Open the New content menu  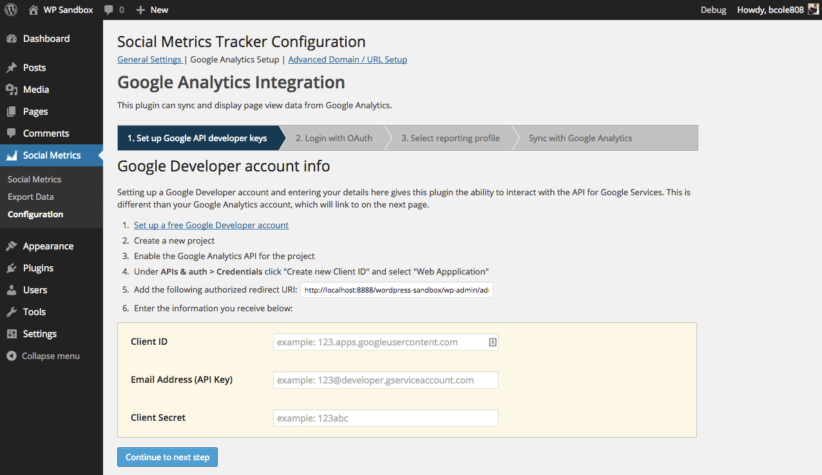click(x=152, y=10)
